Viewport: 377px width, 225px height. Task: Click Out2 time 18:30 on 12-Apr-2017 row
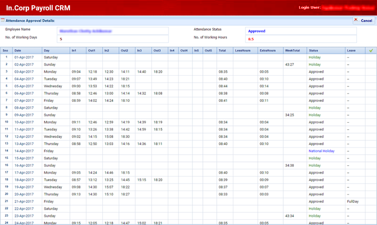coord(125,136)
